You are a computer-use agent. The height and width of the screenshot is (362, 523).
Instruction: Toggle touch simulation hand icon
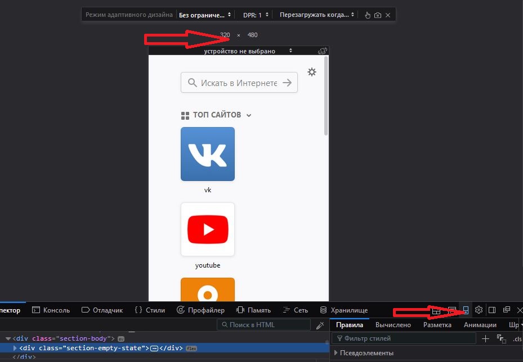click(x=368, y=15)
